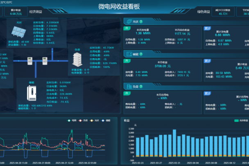
Task: Click the help icon beside 储能 header
Action: click(x=142, y=54)
